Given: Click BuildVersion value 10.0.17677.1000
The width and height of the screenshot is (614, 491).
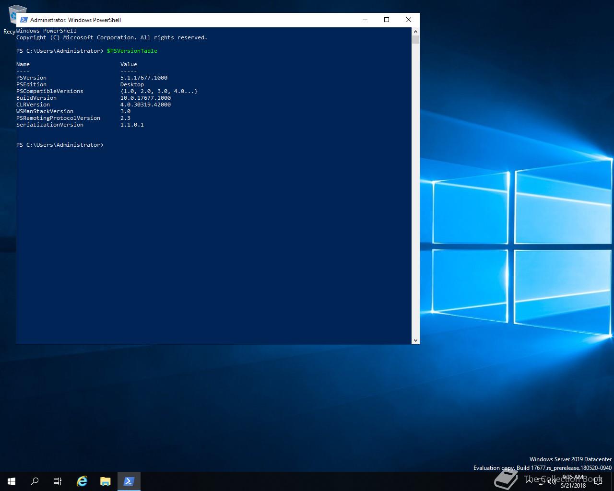Looking at the screenshot, I should [145, 98].
